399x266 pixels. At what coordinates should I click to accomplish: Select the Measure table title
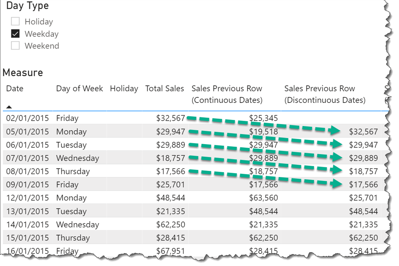pyautogui.click(x=23, y=73)
